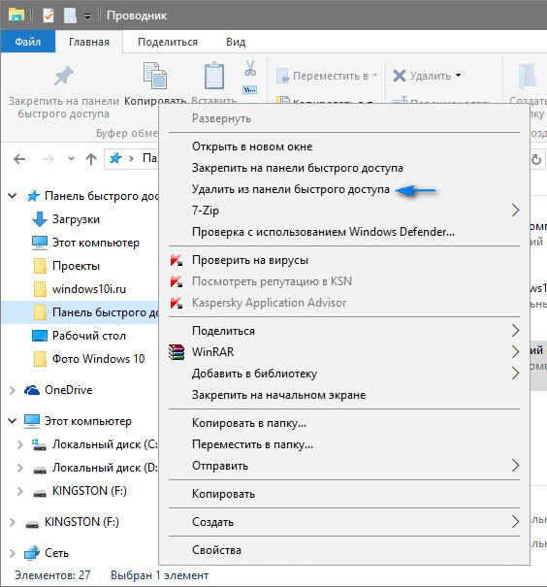Open the Отправить submenu
This screenshot has width=547, height=587.
coord(344,466)
